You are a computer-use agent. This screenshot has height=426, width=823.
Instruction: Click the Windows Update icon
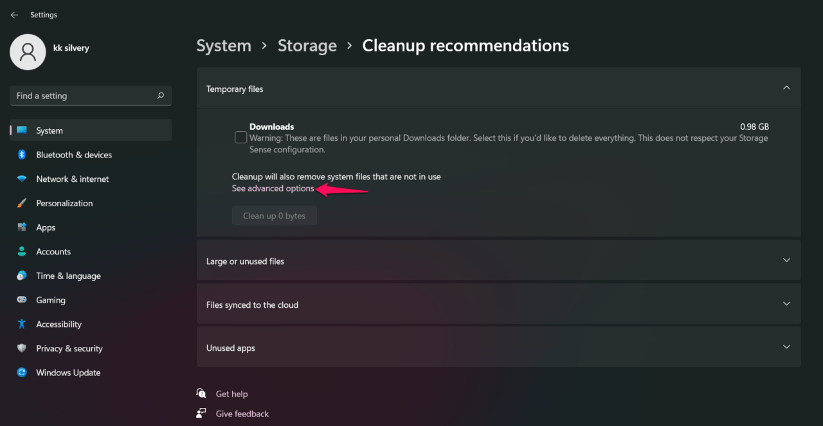point(22,373)
